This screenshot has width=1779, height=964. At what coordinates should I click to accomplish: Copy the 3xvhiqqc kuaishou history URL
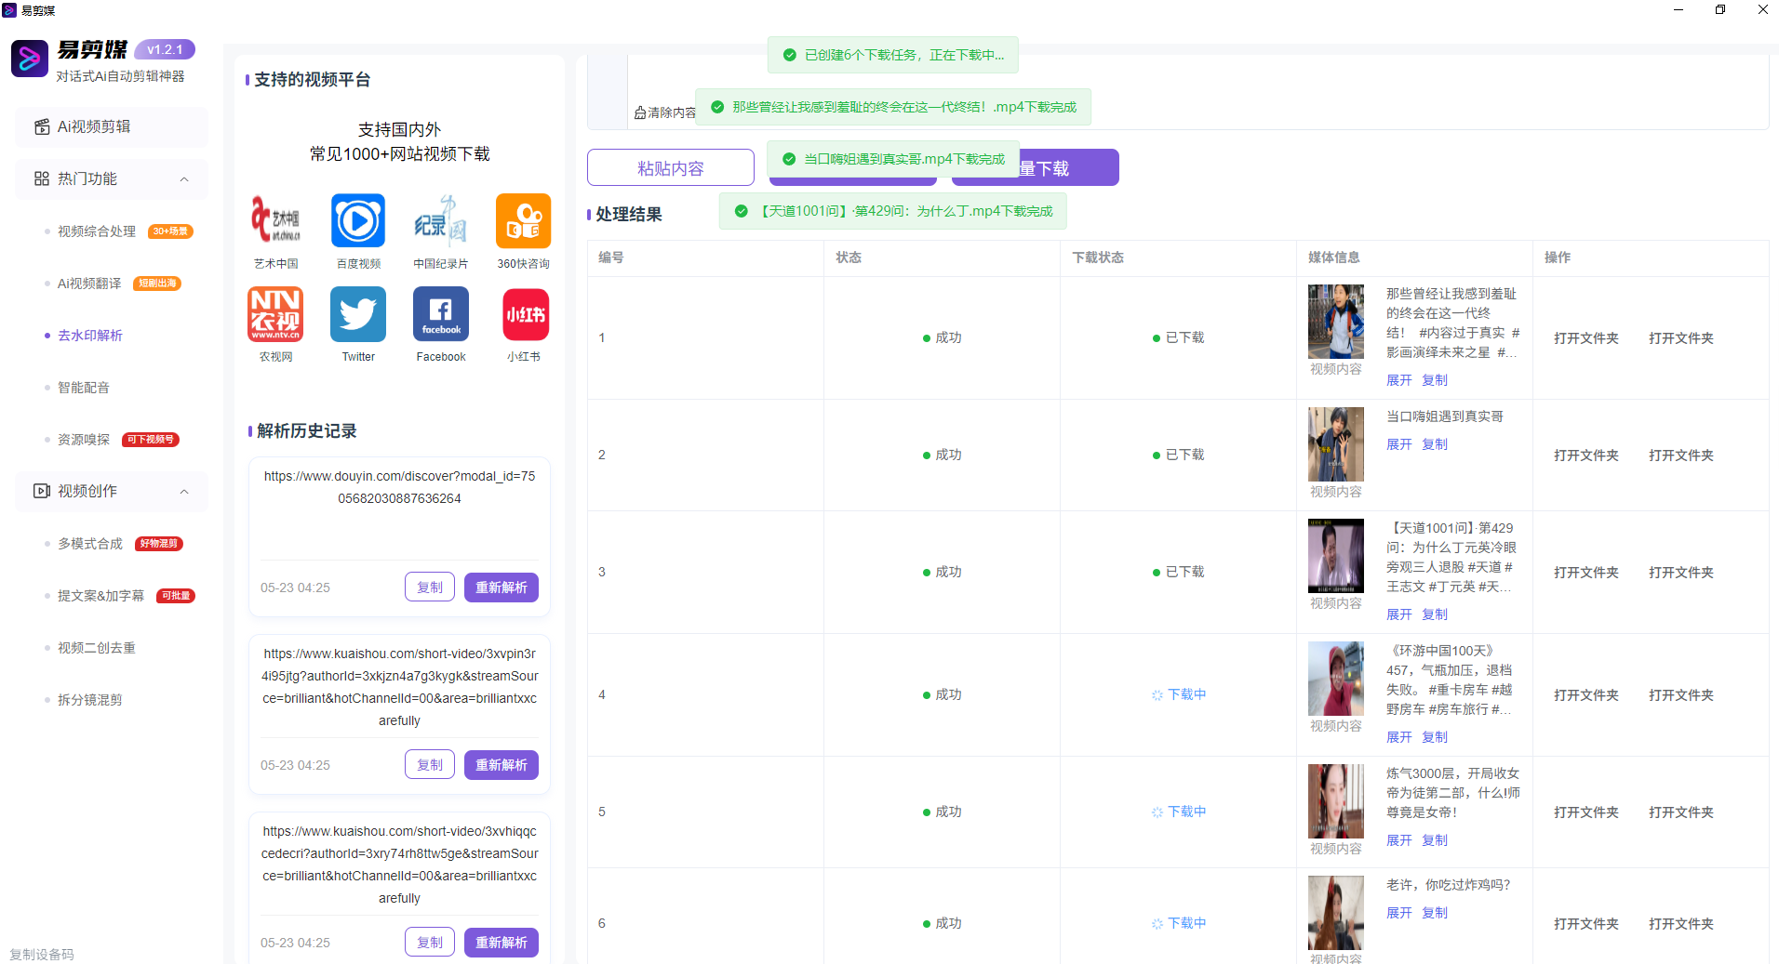click(430, 943)
